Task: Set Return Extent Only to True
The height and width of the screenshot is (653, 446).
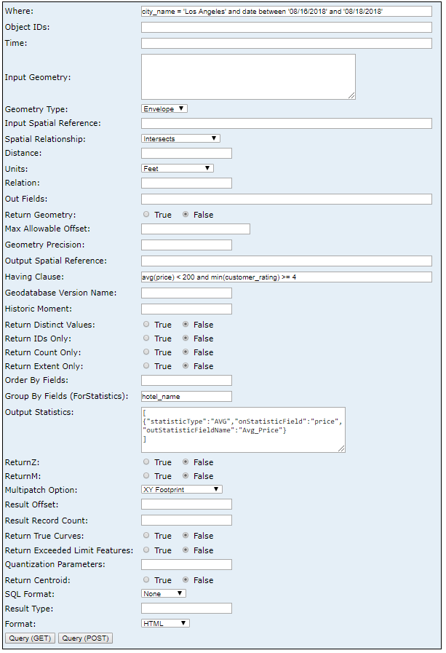Action: [146, 365]
